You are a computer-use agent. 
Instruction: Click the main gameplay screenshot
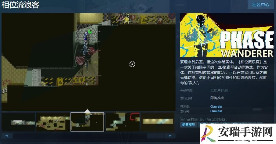[x=89, y=62]
